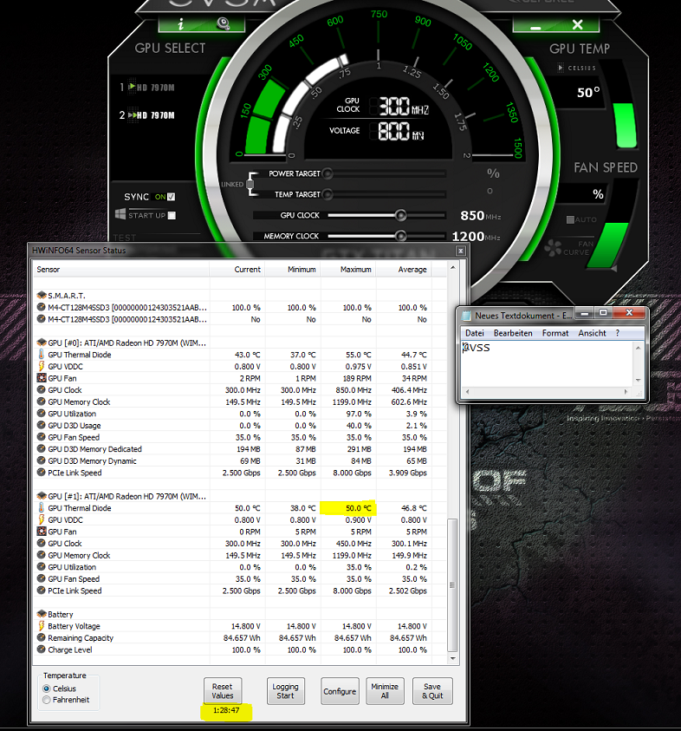This screenshot has width=681, height=731.
Task: Click the Notepad window title icon
Action: [x=466, y=316]
